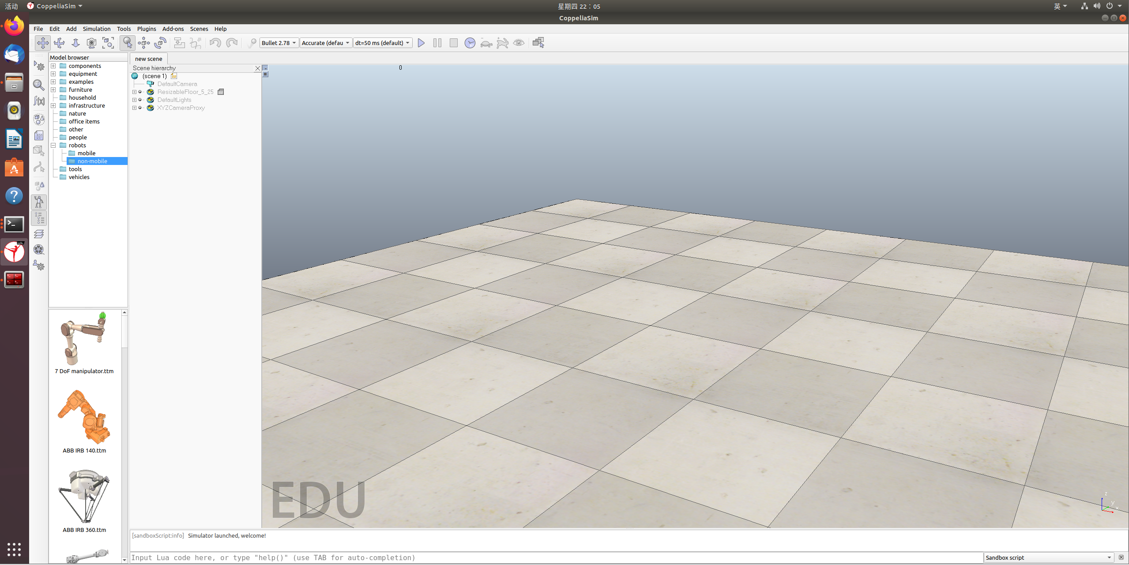Image resolution: width=1129 pixels, height=565 pixels.
Task: Toggle real-time simulation mode clock
Action: click(x=470, y=43)
